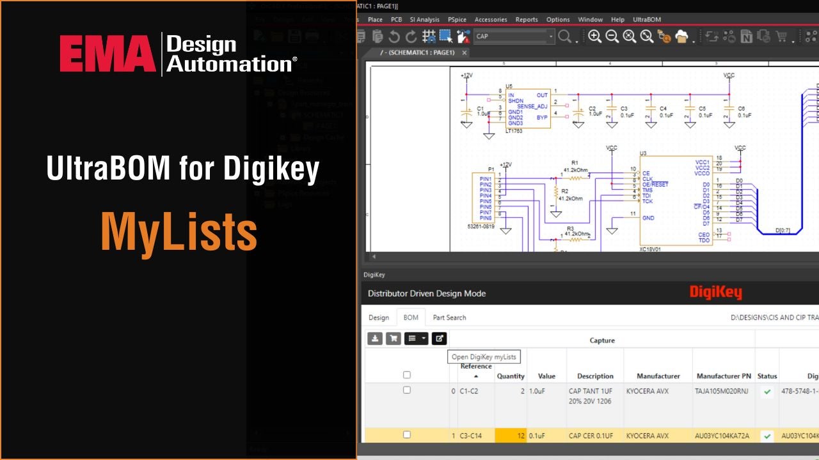This screenshot has width=819, height=460.
Task: Click inside the CAP part name field
Action: click(x=510, y=36)
